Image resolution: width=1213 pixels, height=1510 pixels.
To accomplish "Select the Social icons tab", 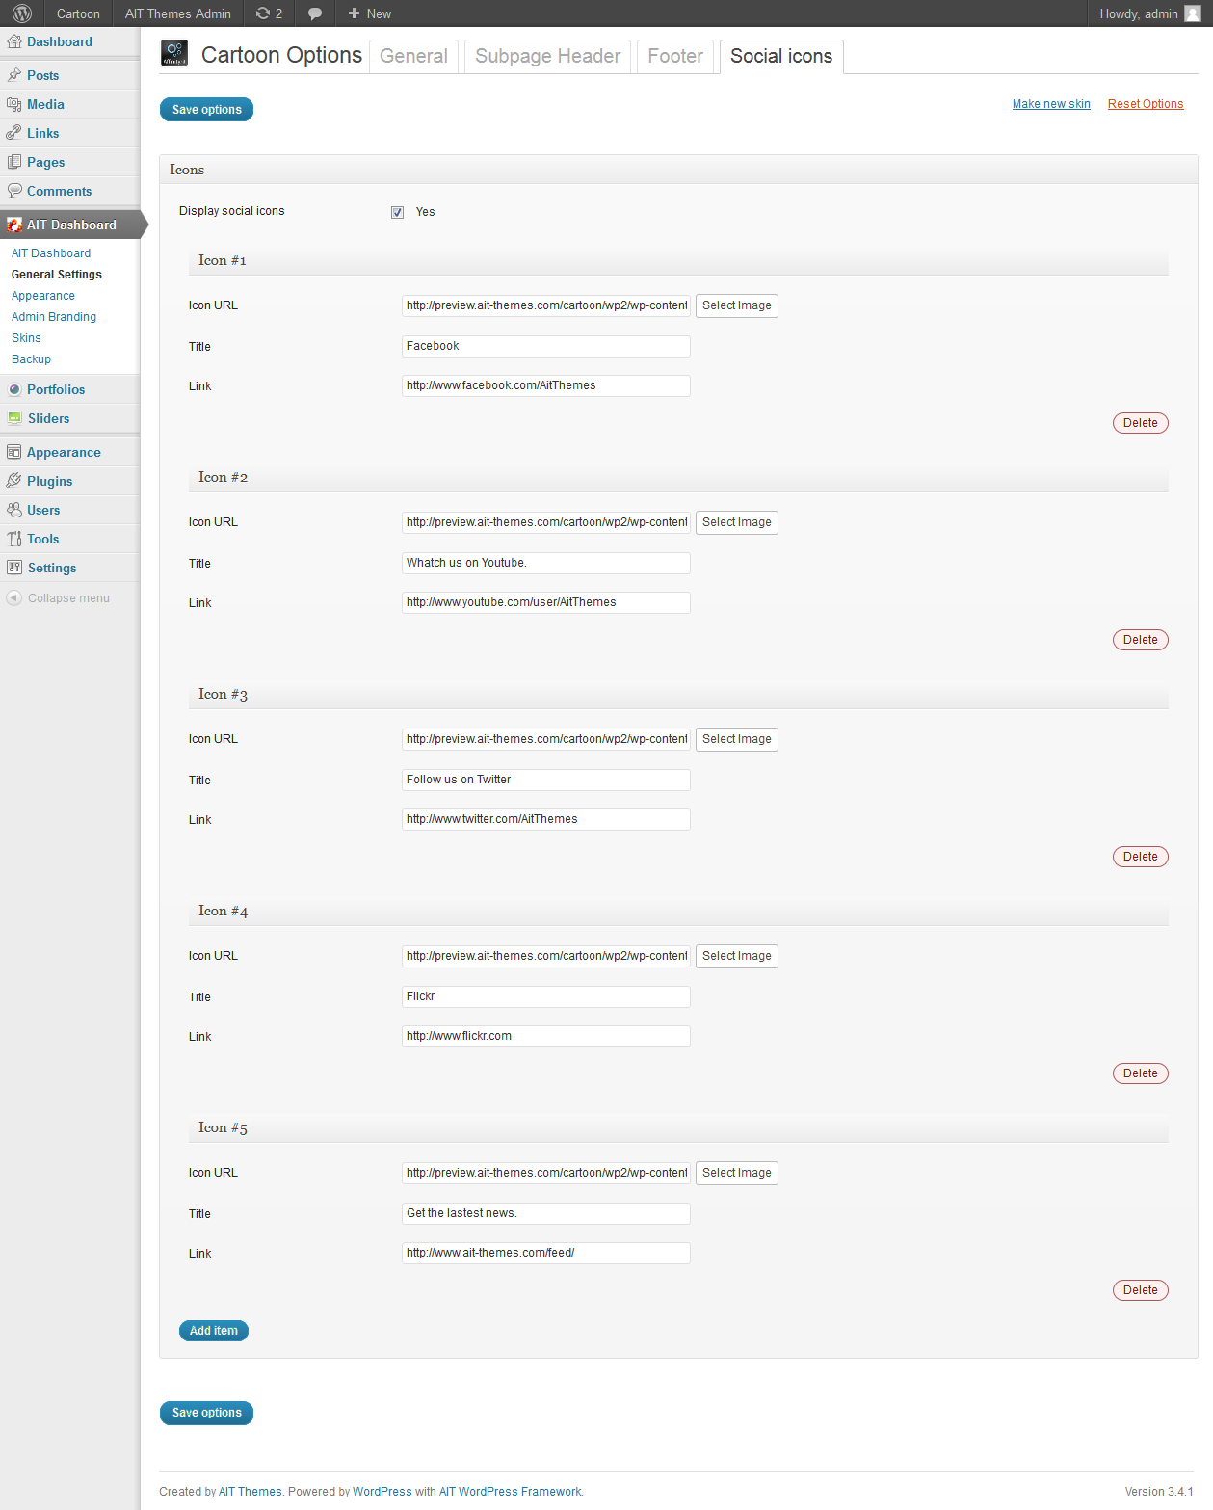I will click(x=781, y=56).
